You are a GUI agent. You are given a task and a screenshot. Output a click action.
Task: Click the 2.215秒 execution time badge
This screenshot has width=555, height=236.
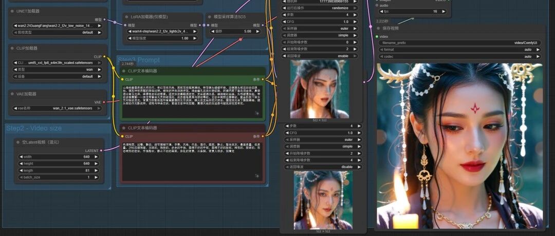point(382,21)
